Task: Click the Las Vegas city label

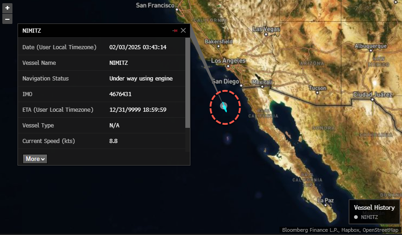Action: [x=266, y=29]
